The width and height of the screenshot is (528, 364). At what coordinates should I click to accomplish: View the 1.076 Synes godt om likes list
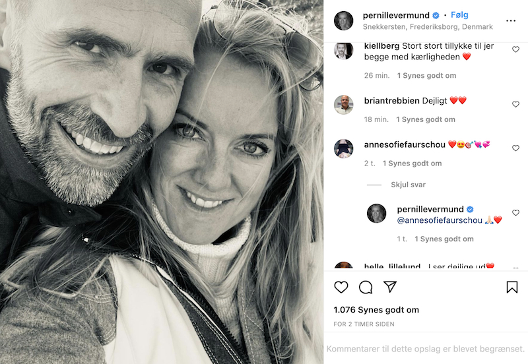[x=376, y=310]
